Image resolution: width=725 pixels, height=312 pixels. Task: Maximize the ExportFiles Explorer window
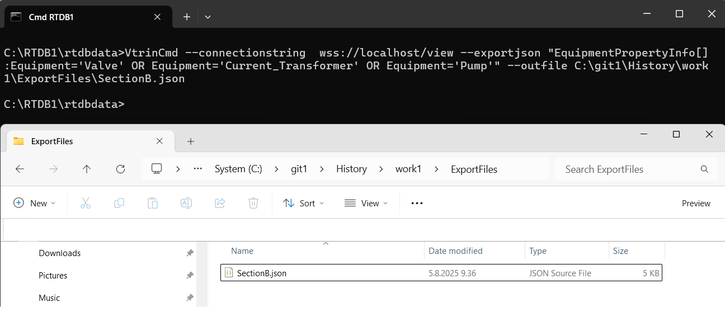[x=676, y=134]
